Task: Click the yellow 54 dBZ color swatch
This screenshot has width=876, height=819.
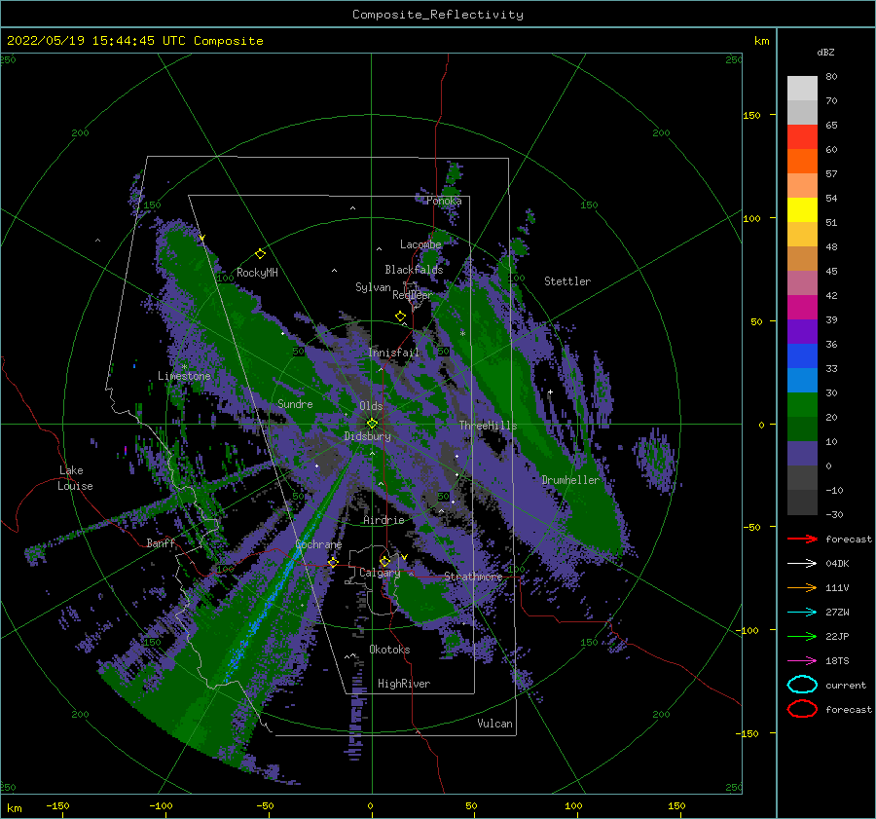Action: coord(802,209)
